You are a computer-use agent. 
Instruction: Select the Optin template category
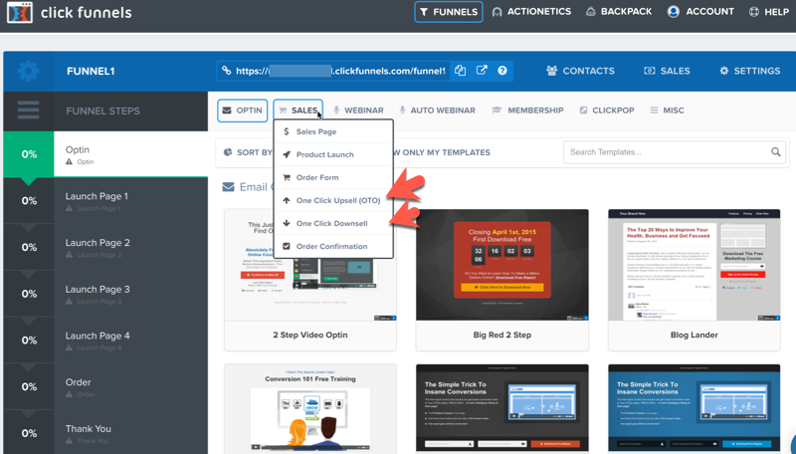tap(243, 111)
